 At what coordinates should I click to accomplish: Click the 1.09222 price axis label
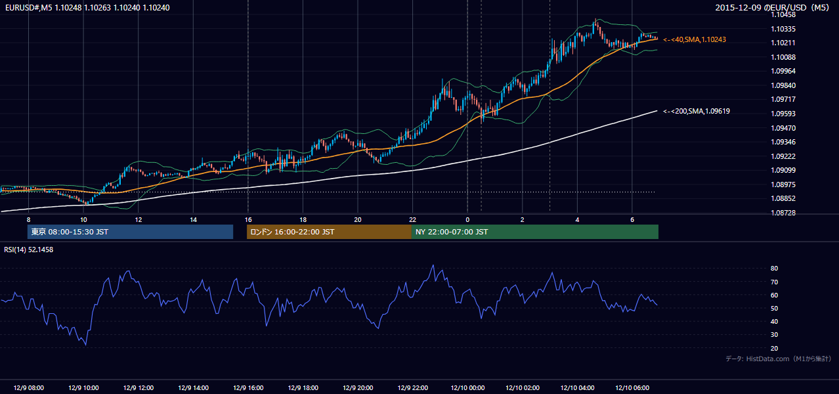pos(783,156)
